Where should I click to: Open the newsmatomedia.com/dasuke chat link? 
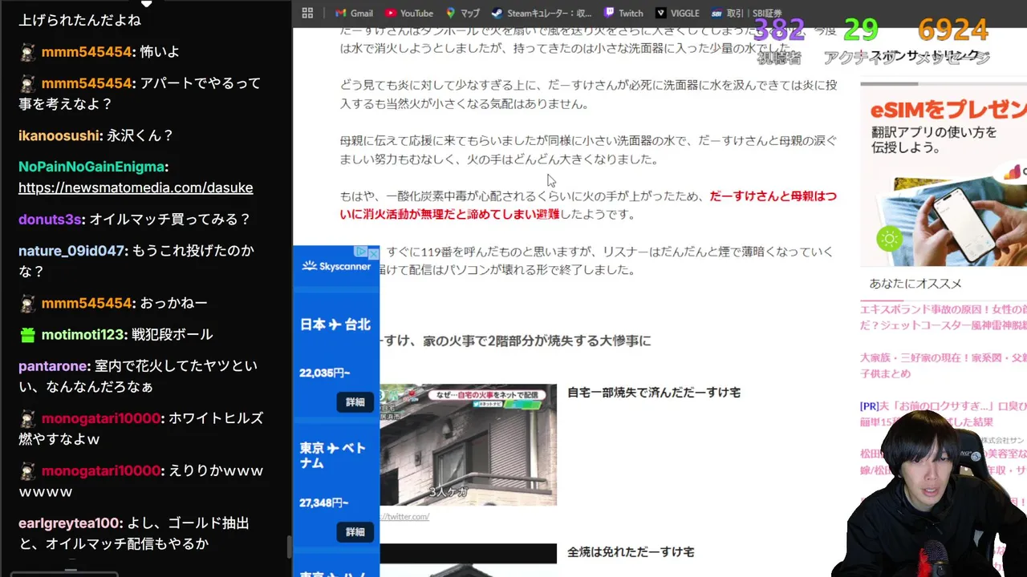(136, 188)
